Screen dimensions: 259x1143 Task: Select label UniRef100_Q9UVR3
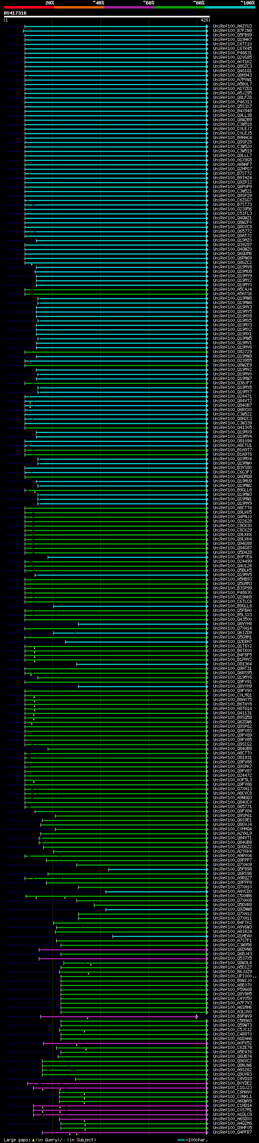[x=232, y=1074]
